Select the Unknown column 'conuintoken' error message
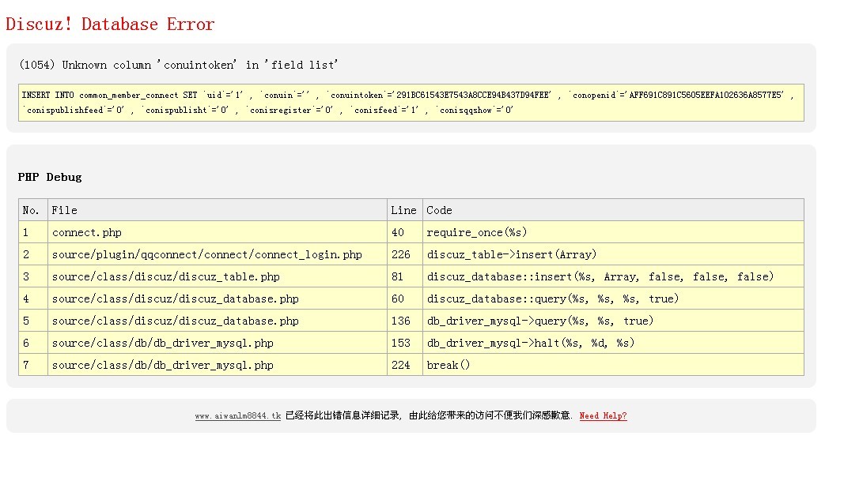 click(178, 65)
